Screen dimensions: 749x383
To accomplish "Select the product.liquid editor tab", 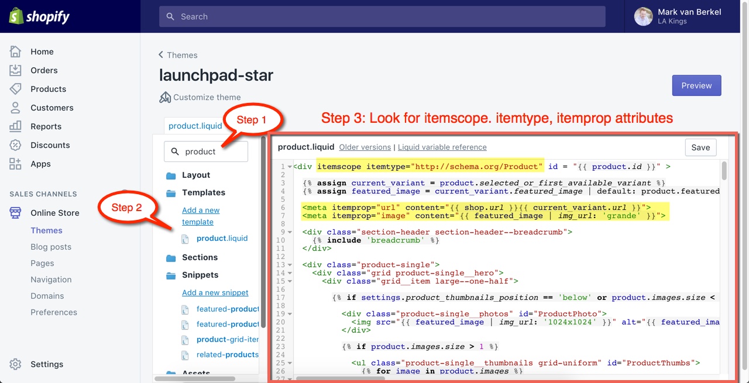I will point(195,126).
